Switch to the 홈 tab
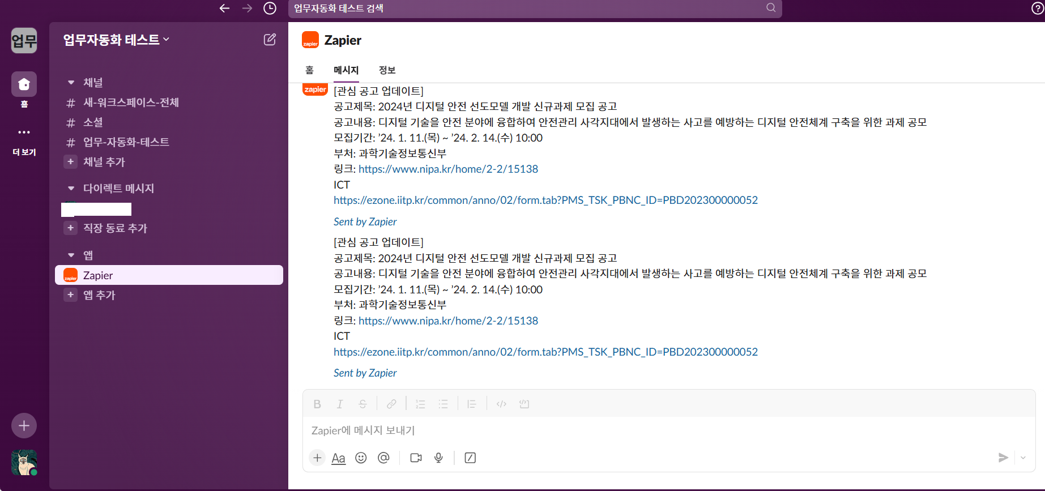This screenshot has height=491, width=1045. (x=309, y=70)
